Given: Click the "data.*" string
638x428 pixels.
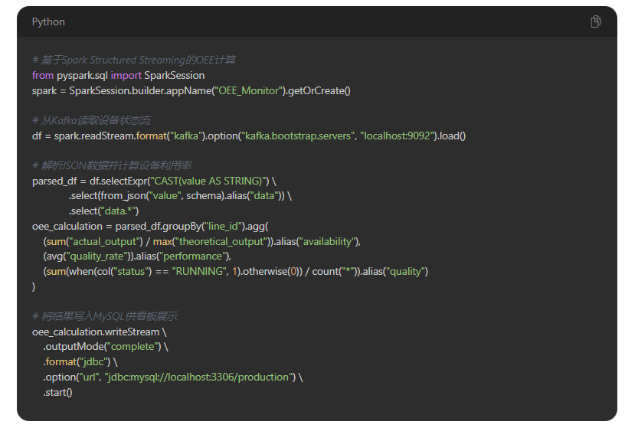Looking at the screenshot, I should (x=118, y=211).
